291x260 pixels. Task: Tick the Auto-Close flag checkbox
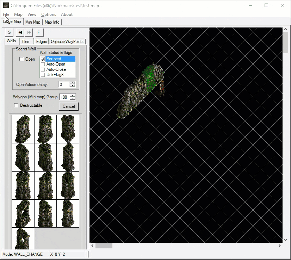[43, 69]
